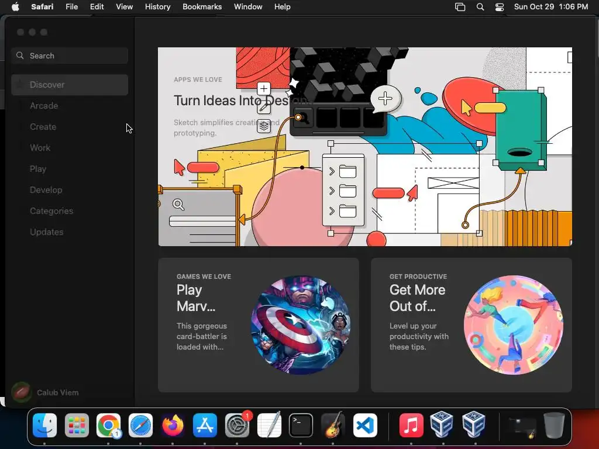Open the Bookmarks menu

[x=202, y=6]
